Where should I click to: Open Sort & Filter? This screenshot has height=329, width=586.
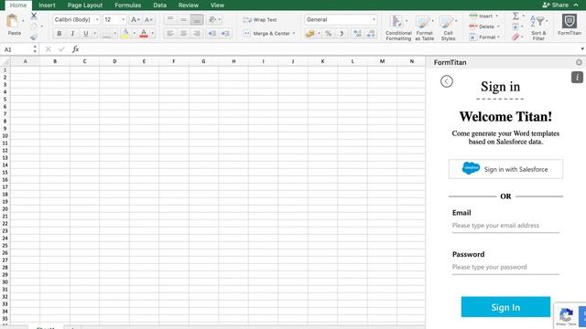(x=538, y=27)
